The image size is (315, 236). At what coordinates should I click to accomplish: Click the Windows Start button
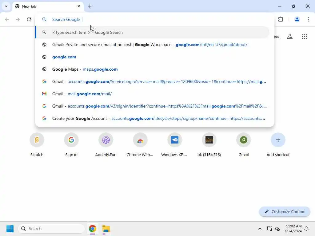[x=10, y=229]
